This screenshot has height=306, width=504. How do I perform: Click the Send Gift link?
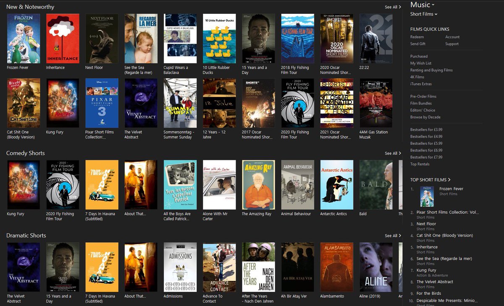tap(418, 44)
